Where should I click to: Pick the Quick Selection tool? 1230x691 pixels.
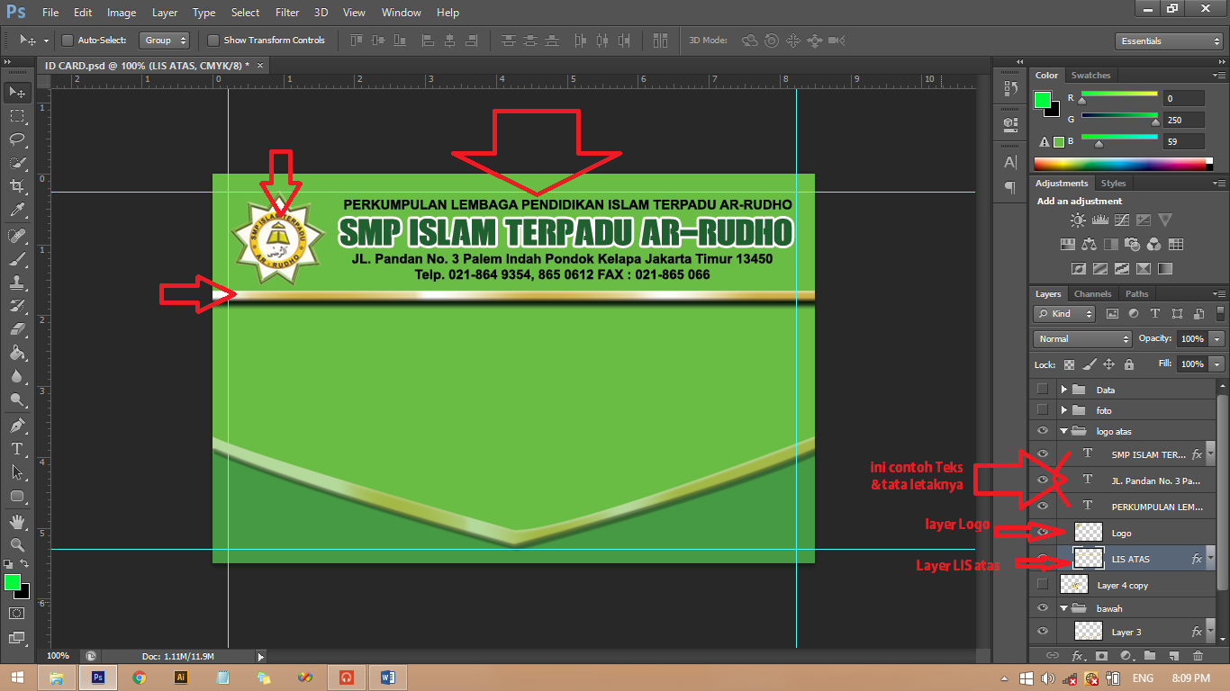[x=17, y=163]
